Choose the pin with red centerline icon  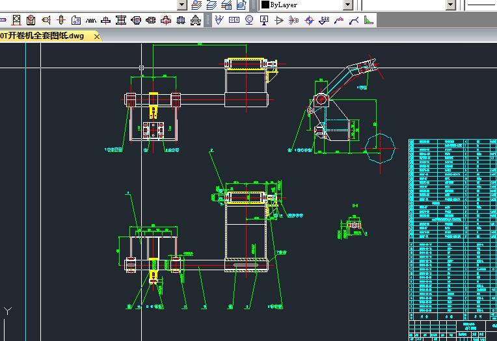(x=61, y=20)
